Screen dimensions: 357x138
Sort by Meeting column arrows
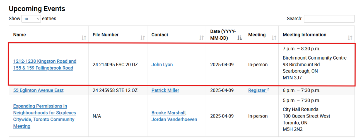pos(274,38)
